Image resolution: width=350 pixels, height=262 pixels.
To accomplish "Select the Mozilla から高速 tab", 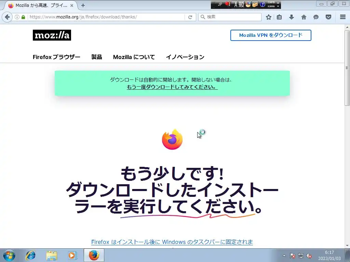I will coord(41,5).
